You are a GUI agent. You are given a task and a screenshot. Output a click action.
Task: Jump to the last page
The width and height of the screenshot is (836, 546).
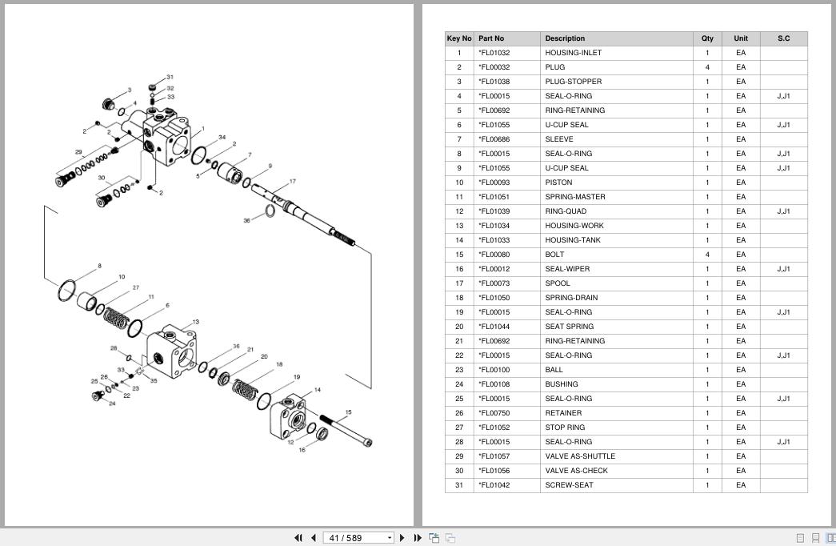[x=418, y=538]
